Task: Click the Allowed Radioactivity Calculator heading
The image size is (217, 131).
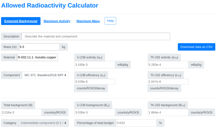Action: tap(50, 5)
